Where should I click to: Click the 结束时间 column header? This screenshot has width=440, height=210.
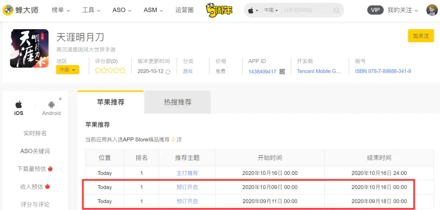click(x=379, y=158)
